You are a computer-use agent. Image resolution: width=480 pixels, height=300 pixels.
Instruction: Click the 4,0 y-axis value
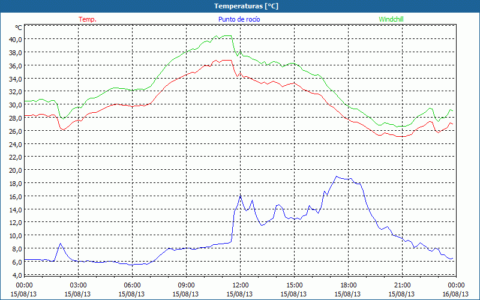coord(17,275)
